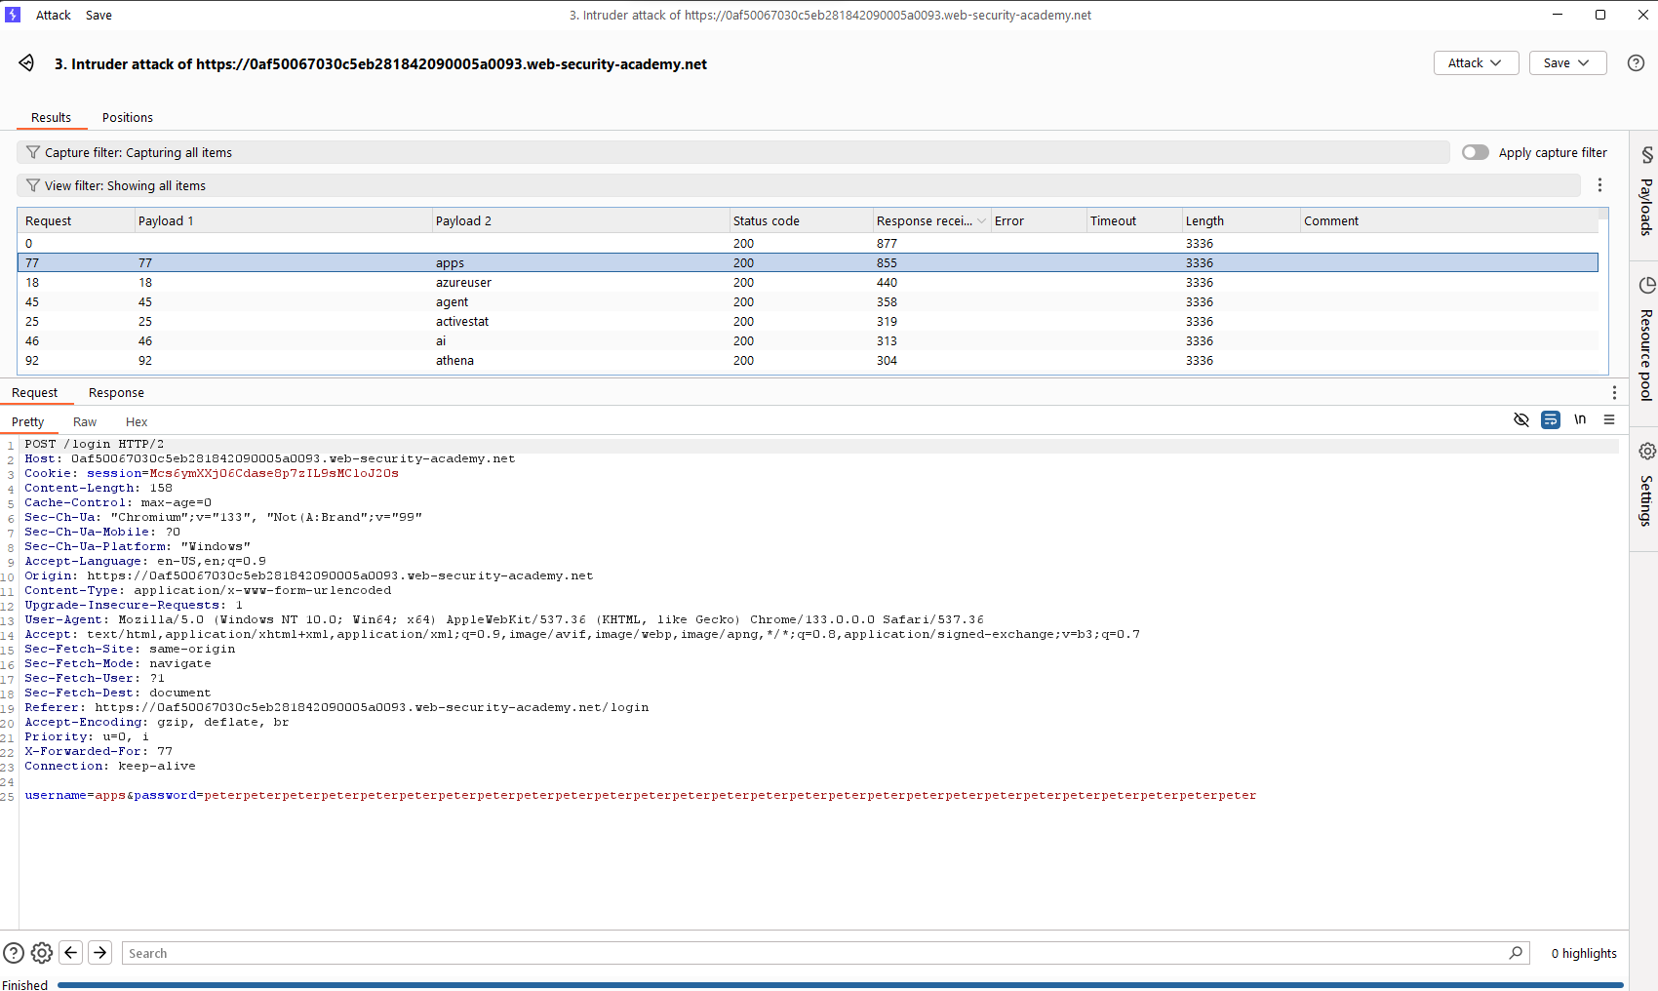Click the X-Forwarded-For header line

coord(99,751)
